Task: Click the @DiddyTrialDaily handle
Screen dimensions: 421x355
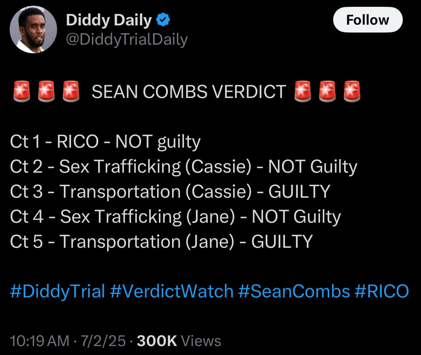Action: click(x=127, y=40)
